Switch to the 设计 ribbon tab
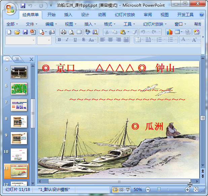 [x=85, y=14]
